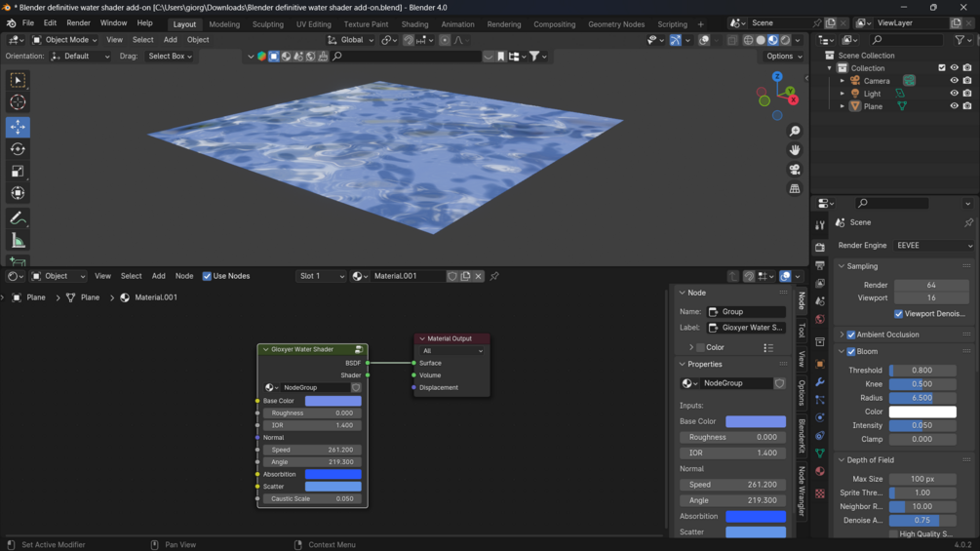Image resolution: width=980 pixels, height=551 pixels.
Task: Select the Scale tool
Action: [18, 172]
